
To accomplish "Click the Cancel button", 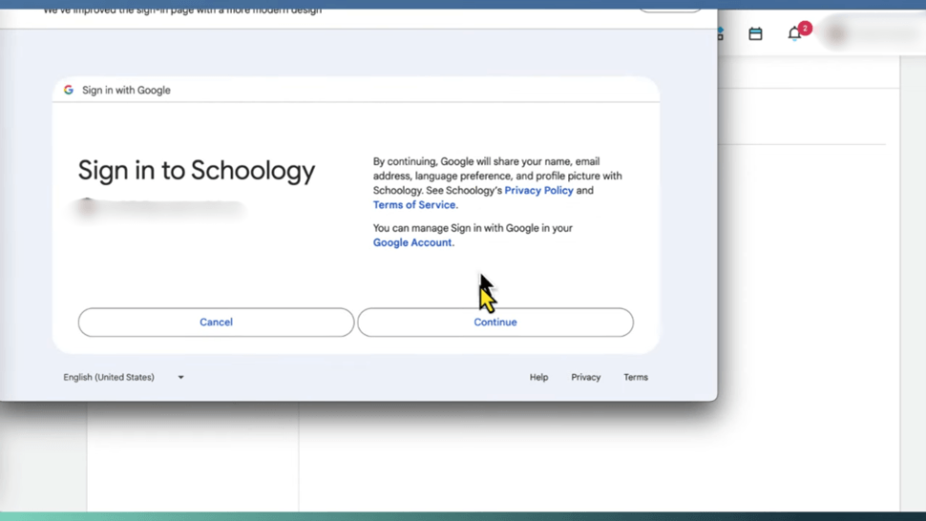I will pyautogui.click(x=216, y=323).
